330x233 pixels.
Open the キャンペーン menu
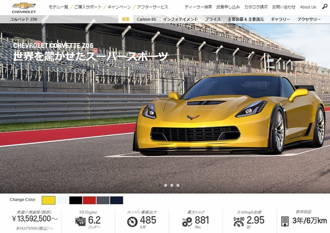click(x=119, y=7)
